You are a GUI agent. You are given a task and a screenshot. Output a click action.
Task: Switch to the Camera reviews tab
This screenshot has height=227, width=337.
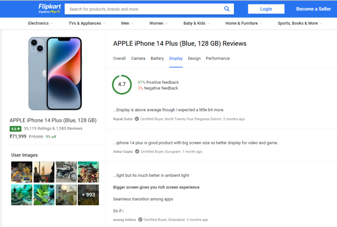pos(138,59)
